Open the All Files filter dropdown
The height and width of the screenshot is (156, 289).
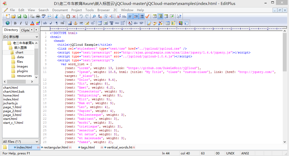point(21,142)
